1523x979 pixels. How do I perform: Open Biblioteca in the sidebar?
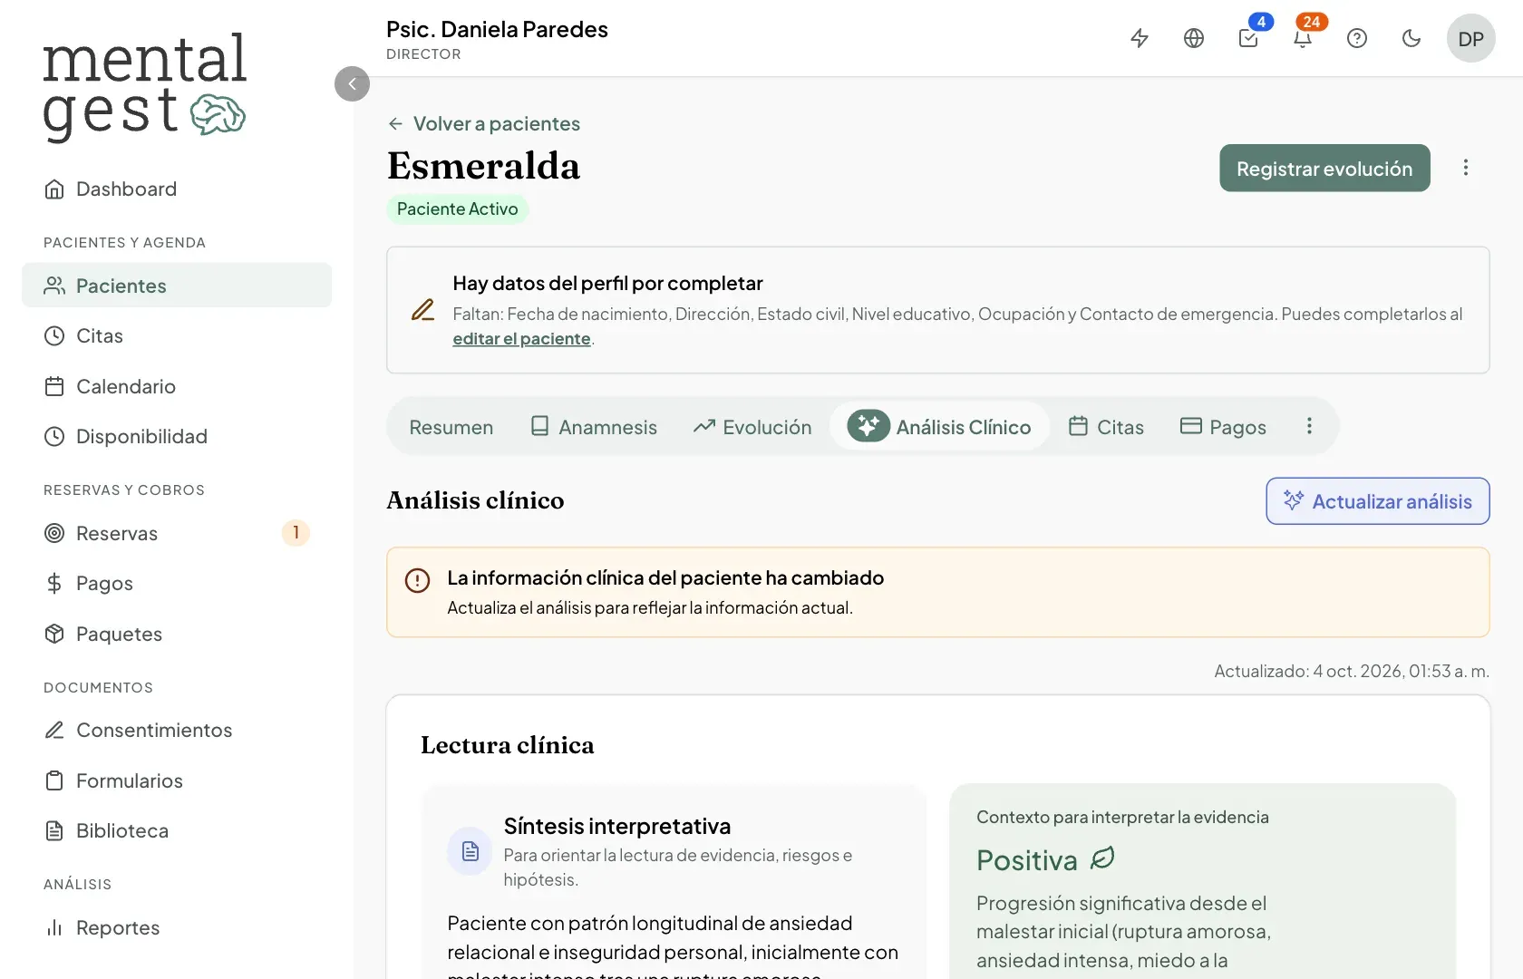[177, 830]
